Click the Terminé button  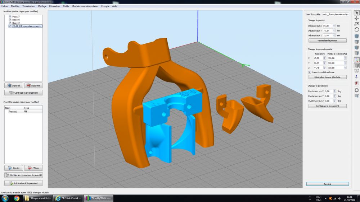(x=327, y=184)
